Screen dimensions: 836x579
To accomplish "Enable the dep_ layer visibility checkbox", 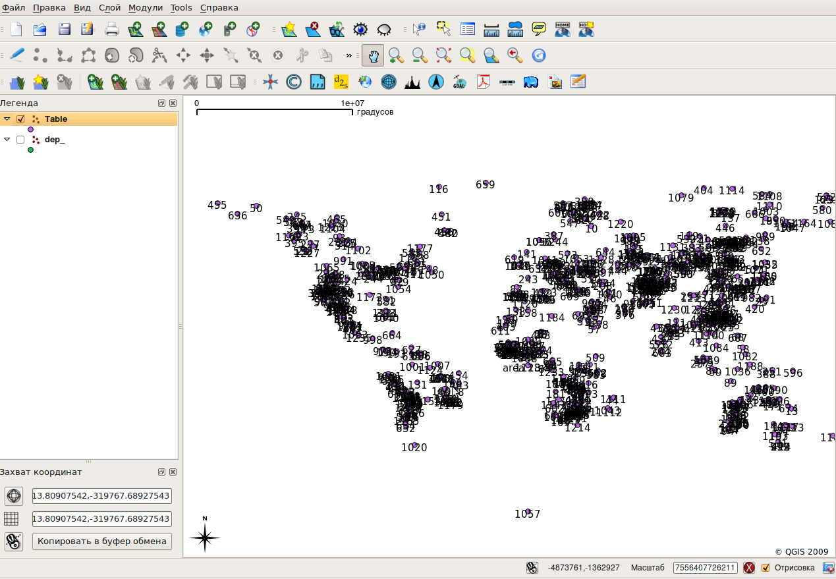I will click(x=20, y=140).
